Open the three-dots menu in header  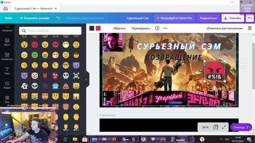coord(250,18)
